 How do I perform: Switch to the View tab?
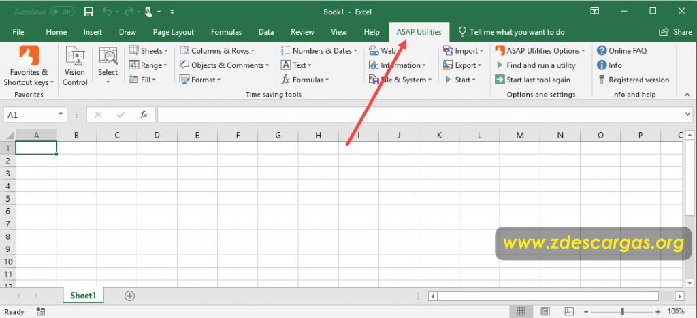pos(339,32)
